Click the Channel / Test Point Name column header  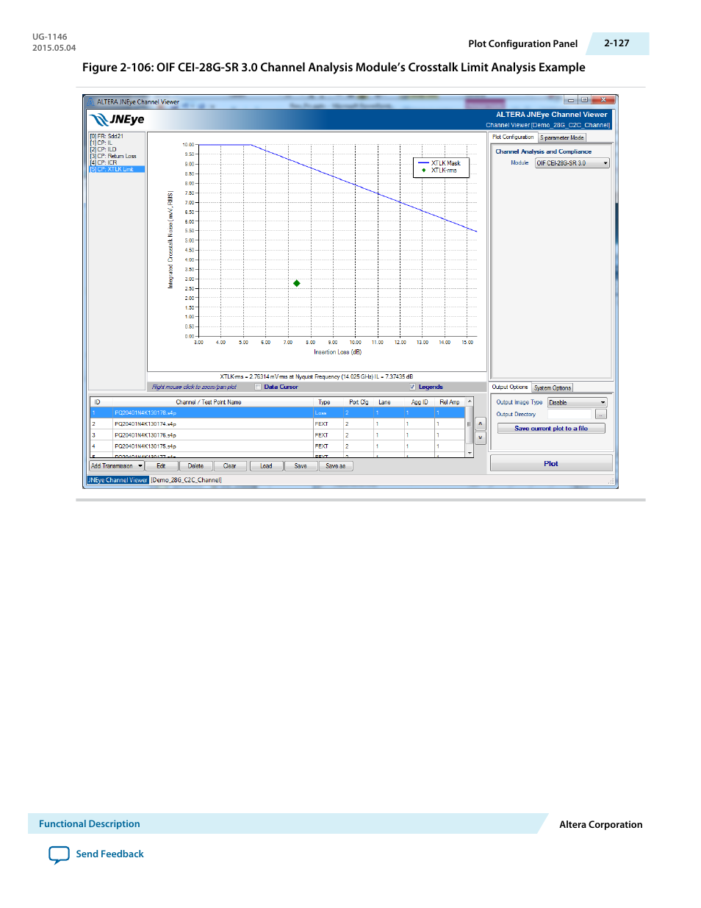[209, 402]
